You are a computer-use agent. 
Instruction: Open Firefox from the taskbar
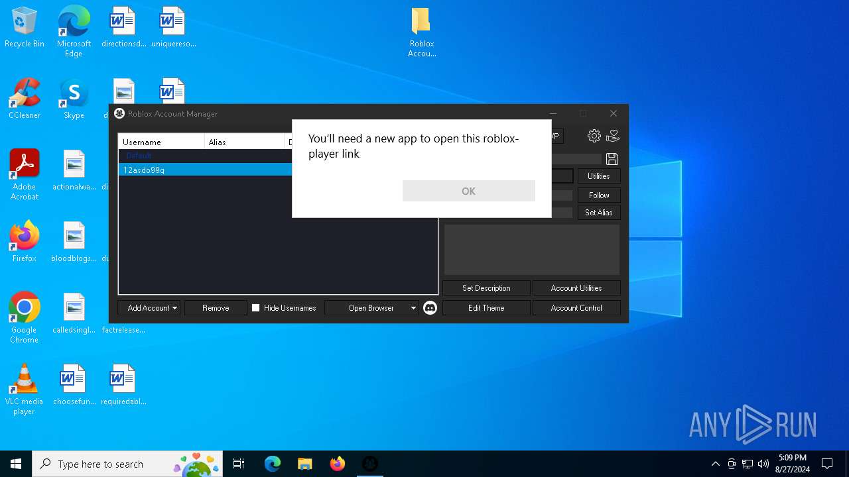tap(338, 464)
